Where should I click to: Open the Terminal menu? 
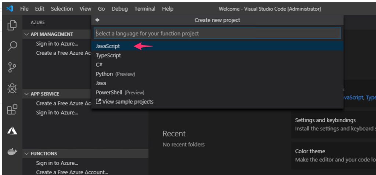pos(145,8)
